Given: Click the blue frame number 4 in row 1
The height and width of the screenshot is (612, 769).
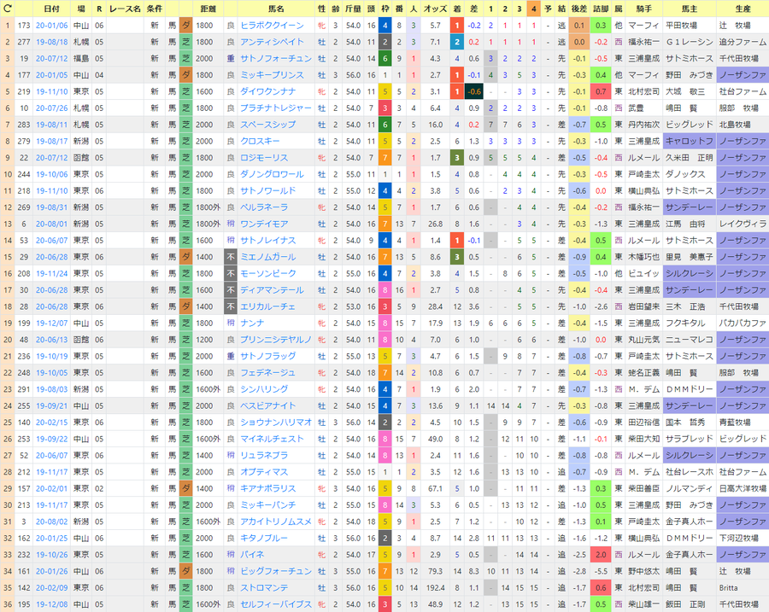Looking at the screenshot, I should (x=385, y=26).
